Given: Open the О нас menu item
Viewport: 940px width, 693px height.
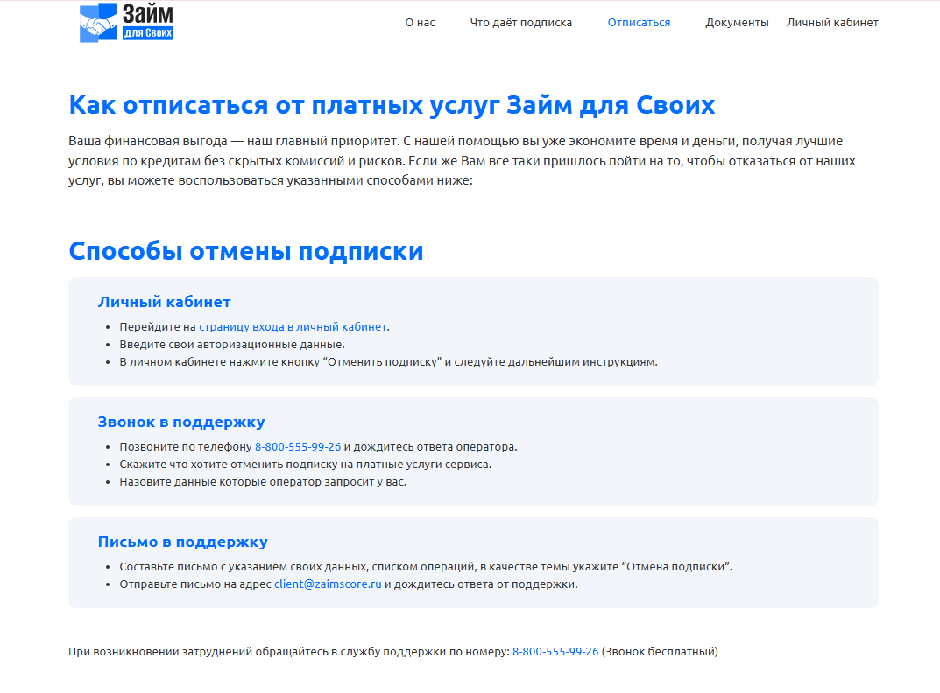Looking at the screenshot, I should pos(420,23).
